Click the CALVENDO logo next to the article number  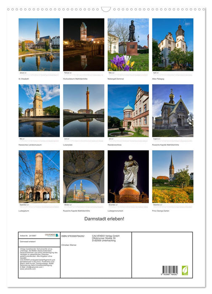(x=52, y=235)
